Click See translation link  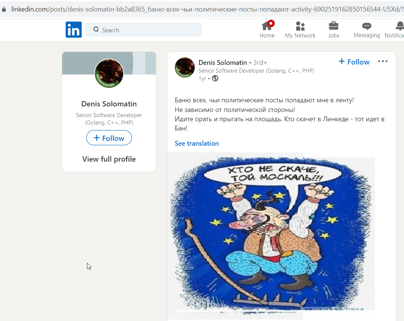(x=197, y=143)
